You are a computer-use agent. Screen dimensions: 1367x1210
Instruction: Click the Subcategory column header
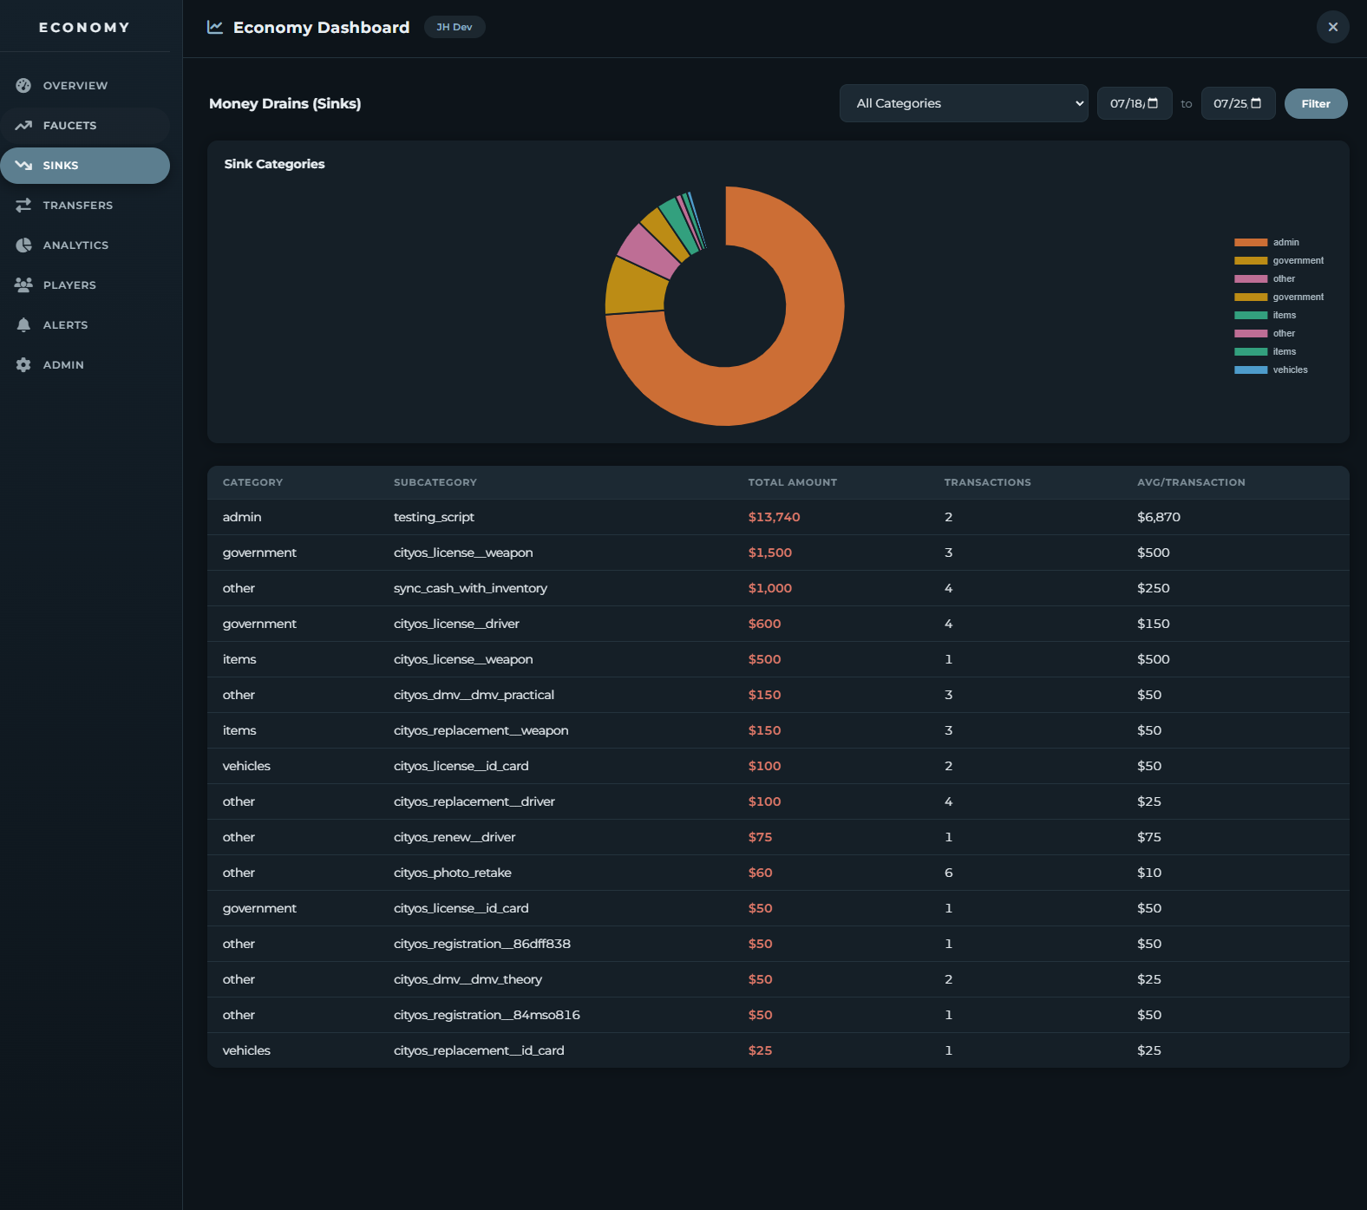(435, 482)
